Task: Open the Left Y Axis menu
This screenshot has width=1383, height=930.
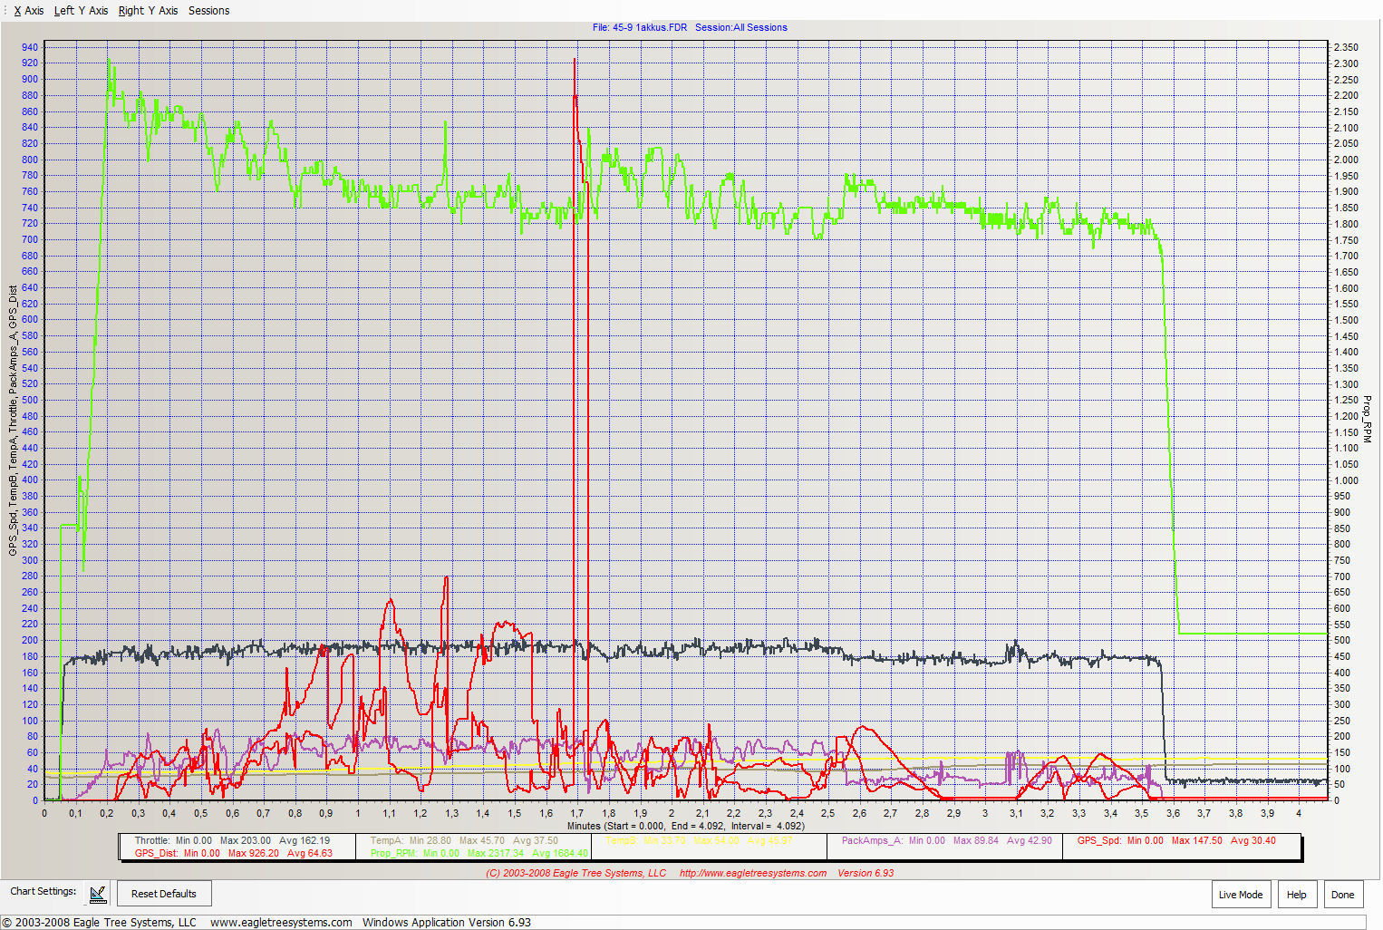Action: [x=81, y=11]
